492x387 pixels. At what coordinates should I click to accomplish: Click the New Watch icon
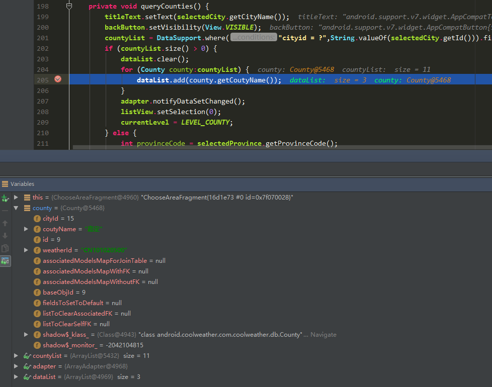coord(5,198)
